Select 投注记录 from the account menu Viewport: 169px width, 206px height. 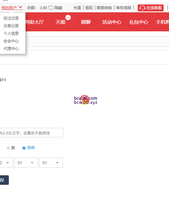11,18
